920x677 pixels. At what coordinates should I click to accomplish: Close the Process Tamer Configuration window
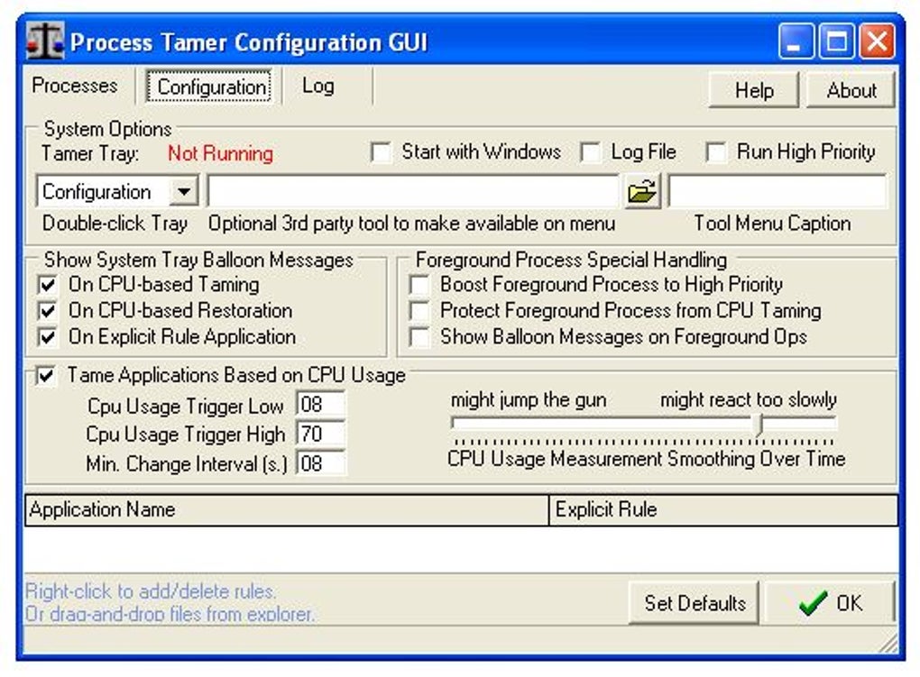point(876,41)
